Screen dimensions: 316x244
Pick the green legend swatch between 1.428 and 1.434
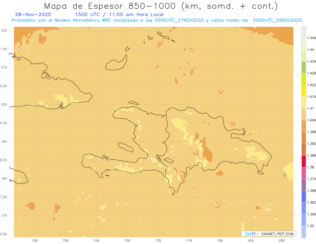304,67
